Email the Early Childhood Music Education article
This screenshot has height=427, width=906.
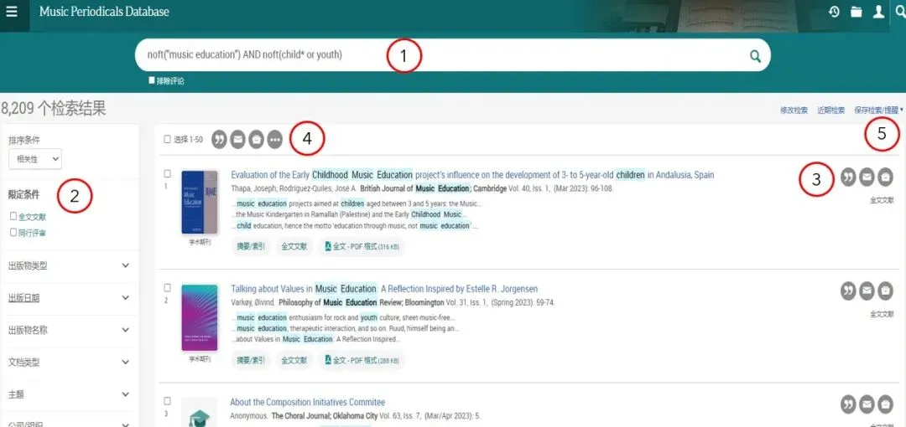(866, 177)
